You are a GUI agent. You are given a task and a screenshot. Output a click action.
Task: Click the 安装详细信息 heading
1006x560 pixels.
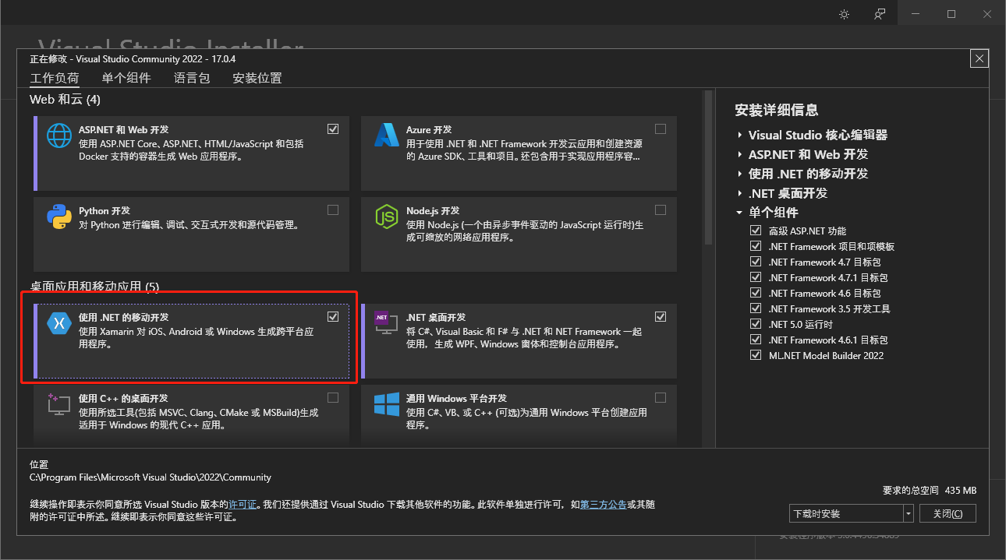[x=777, y=110]
